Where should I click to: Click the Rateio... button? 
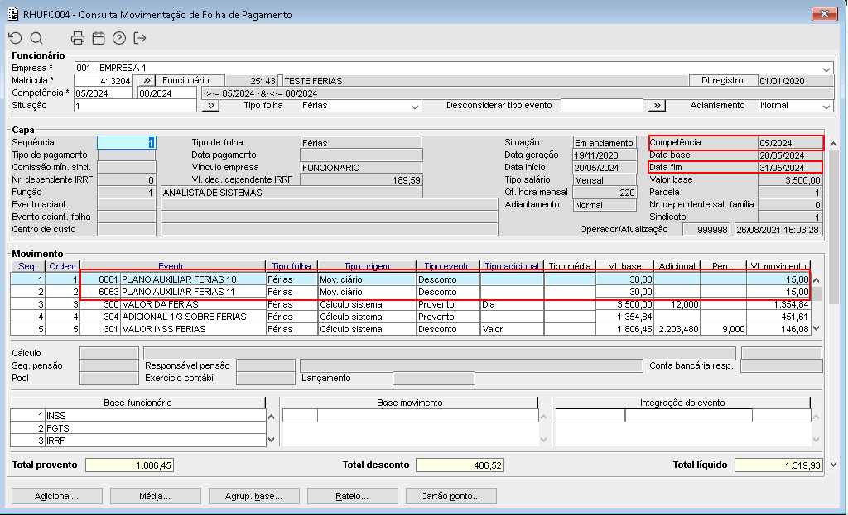click(x=352, y=497)
